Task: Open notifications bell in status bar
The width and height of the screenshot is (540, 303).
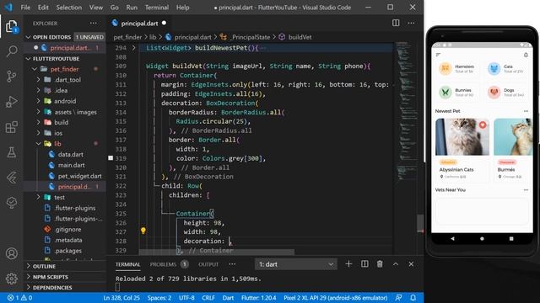Action: [413, 297]
